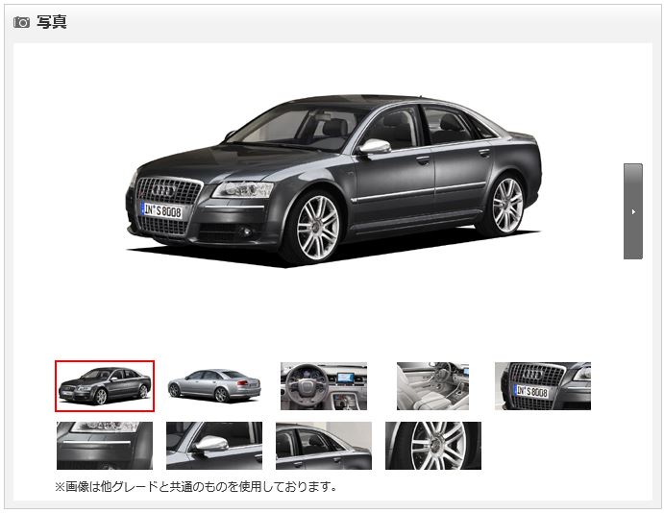Open the side mirror close-up thumbnail
The image size is (664, 513).
(x=214, y=446)
